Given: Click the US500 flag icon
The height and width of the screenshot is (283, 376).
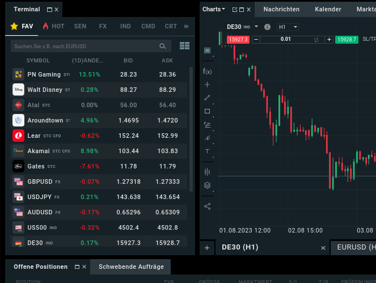Looking at the screenshot, I should point(19,227).
